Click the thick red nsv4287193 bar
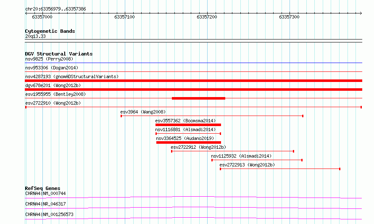 pyautogui.click(x=193, y=81)
